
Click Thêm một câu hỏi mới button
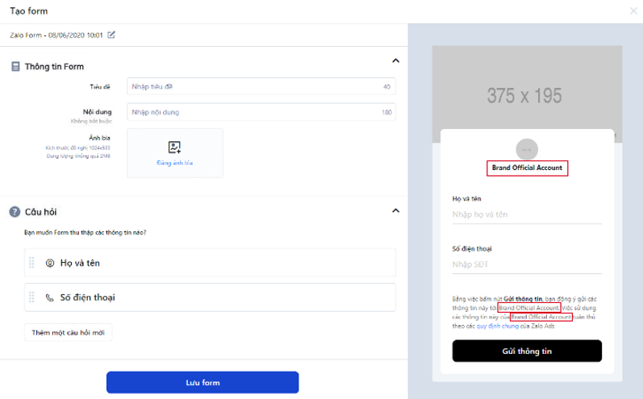tap(69, 332)
